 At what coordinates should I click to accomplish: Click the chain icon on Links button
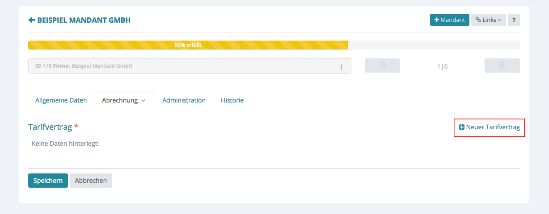coord(478,20)
